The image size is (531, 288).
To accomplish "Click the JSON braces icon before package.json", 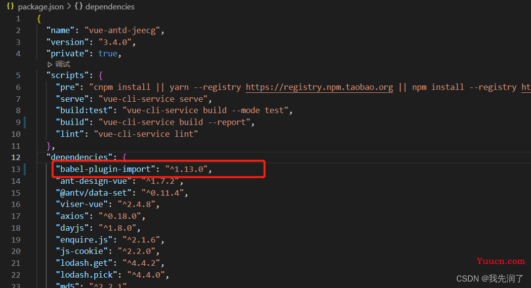I will pyautogui.click(x=10, y=6).
